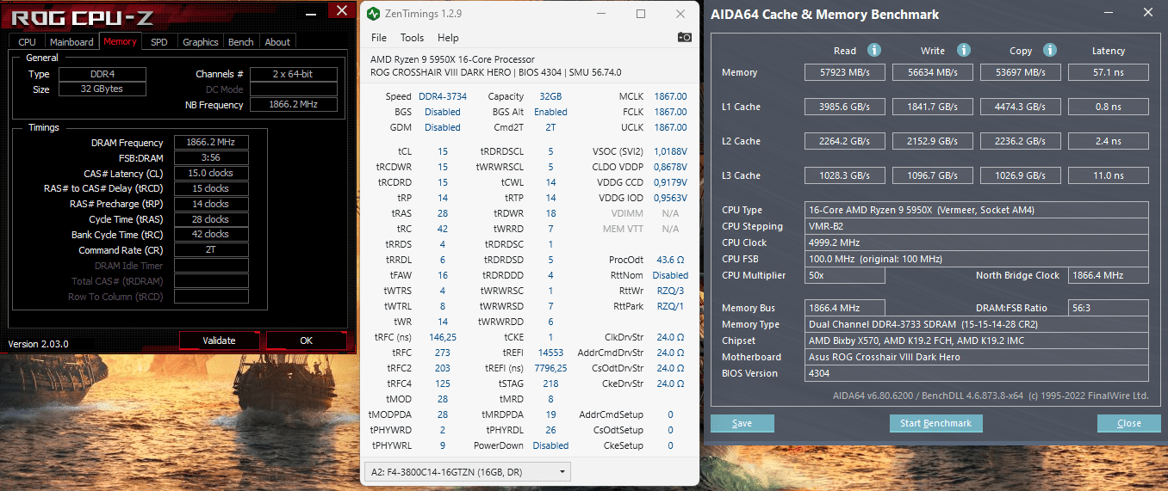Open the A2 memory module dropdown
Screen dimensions: 1168x491
pos(467,471)
